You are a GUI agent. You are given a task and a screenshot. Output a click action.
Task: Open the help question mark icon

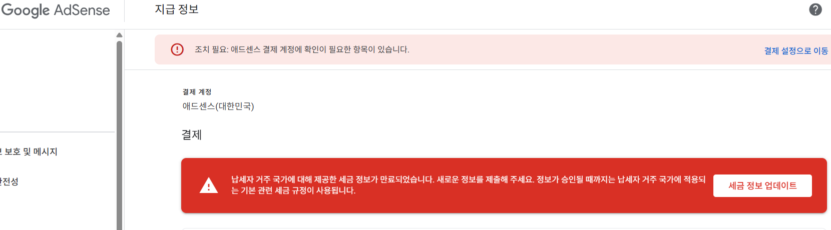click(x=815, y=9)
